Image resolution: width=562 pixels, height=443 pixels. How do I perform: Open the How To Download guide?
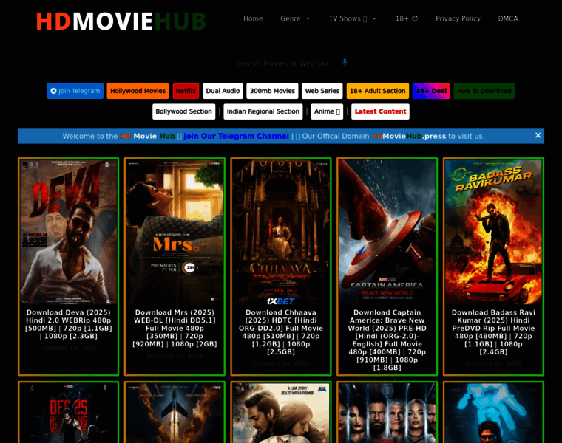(484, 91)
